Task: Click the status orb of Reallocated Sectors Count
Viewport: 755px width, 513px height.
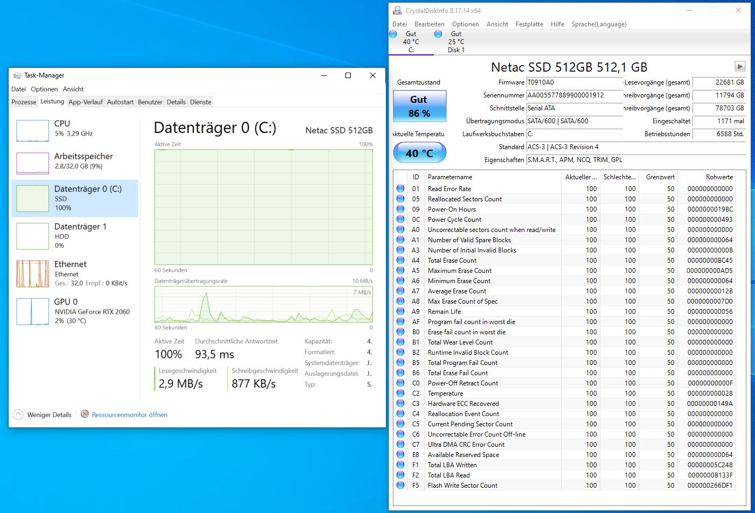Action: pos(400,199)
